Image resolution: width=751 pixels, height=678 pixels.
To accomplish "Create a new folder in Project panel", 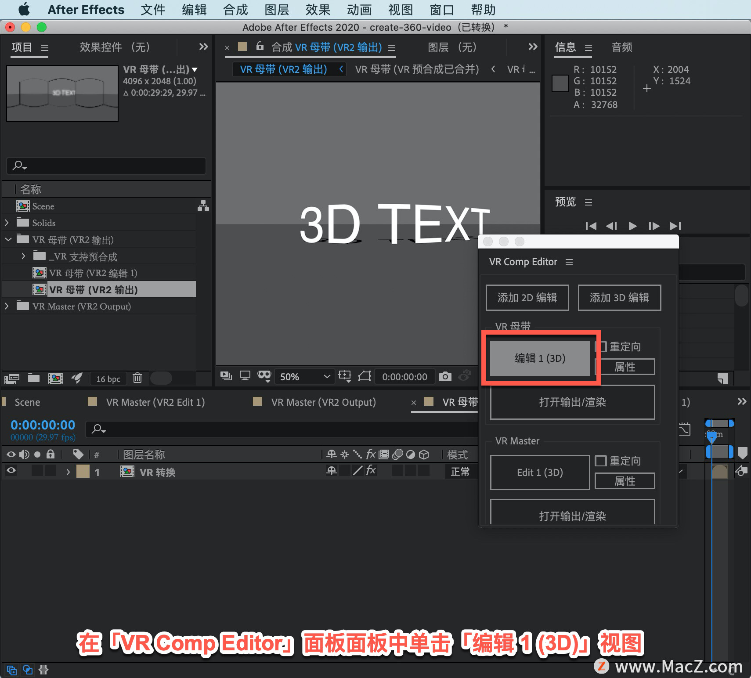I will pos(34,378).
